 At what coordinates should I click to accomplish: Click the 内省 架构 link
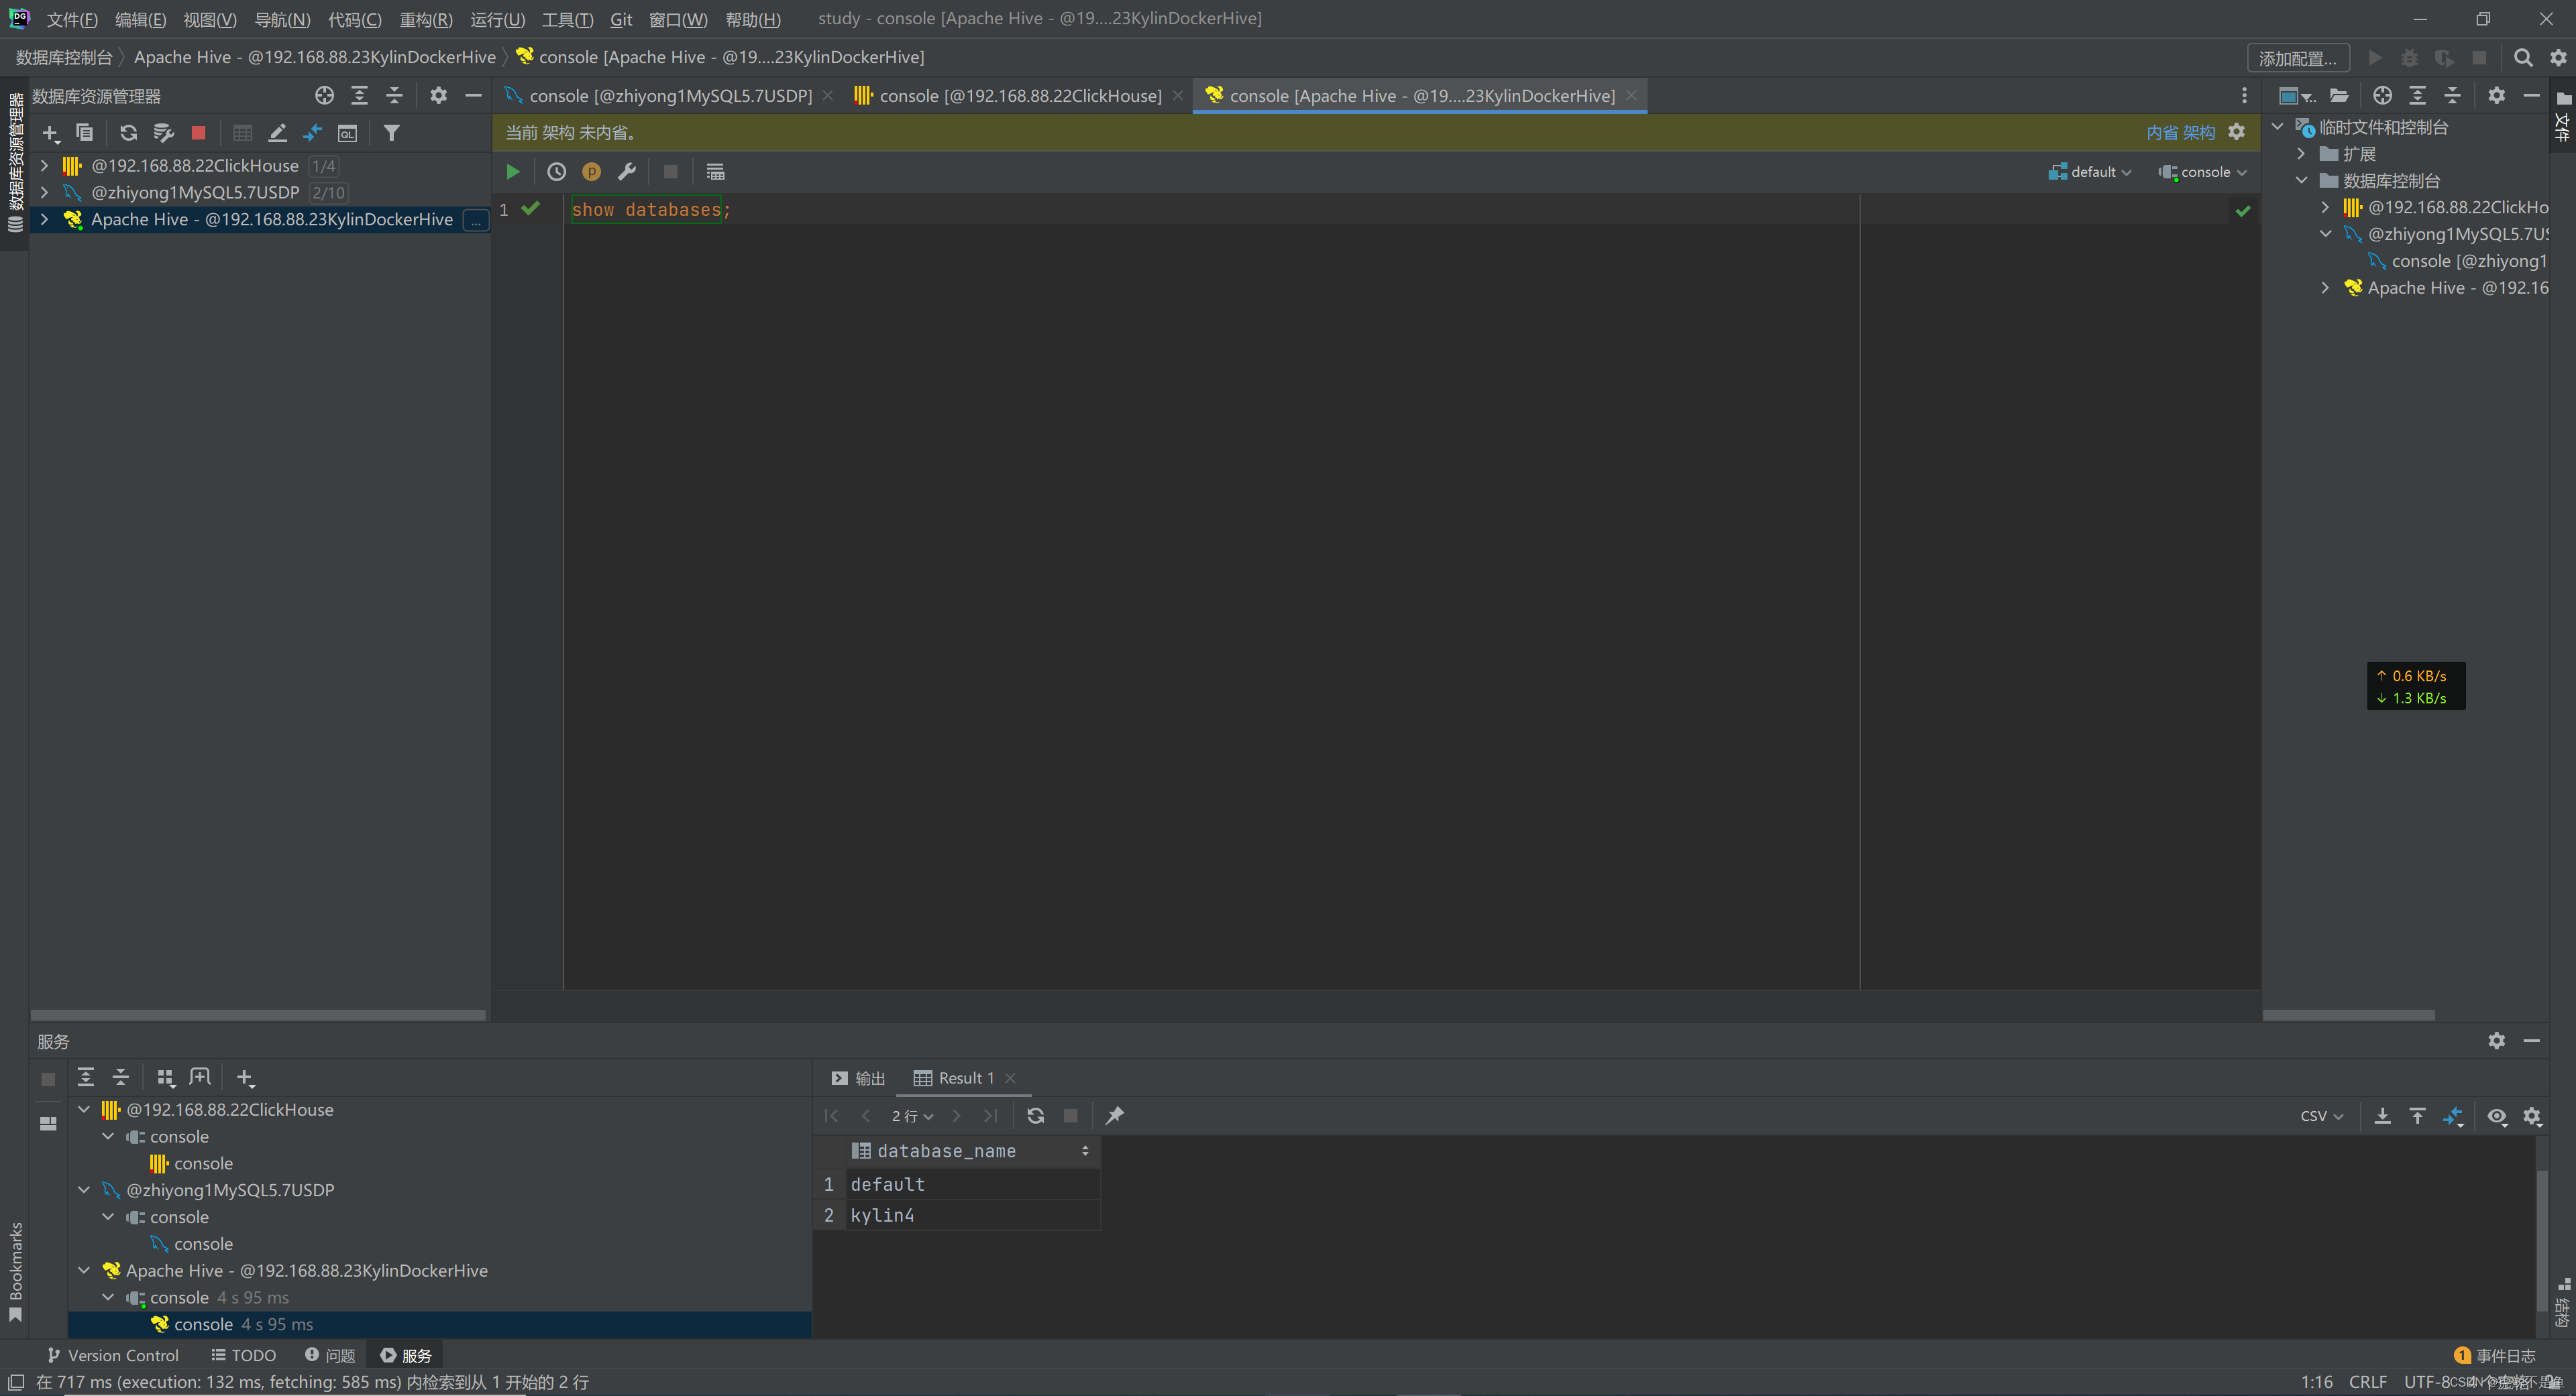[2180, 132]
